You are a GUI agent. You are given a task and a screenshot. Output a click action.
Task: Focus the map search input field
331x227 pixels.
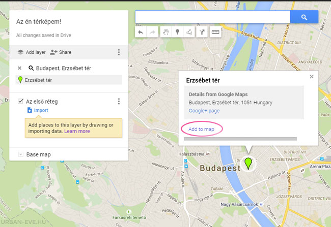tap(213, 17)
